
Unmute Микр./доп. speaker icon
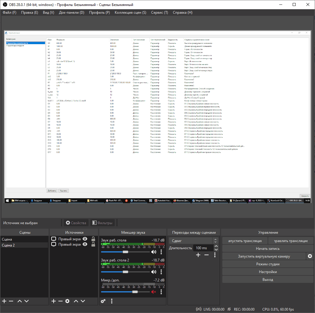point(154,292)
